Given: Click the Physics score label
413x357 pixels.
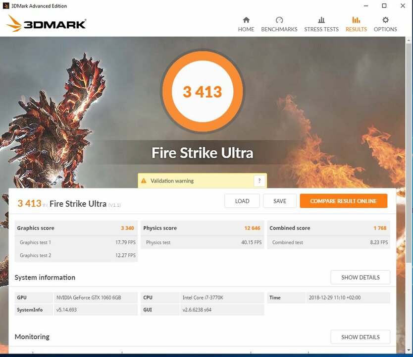Looking at the screenshot, I should pyautogui.click(x=160, y=228).
